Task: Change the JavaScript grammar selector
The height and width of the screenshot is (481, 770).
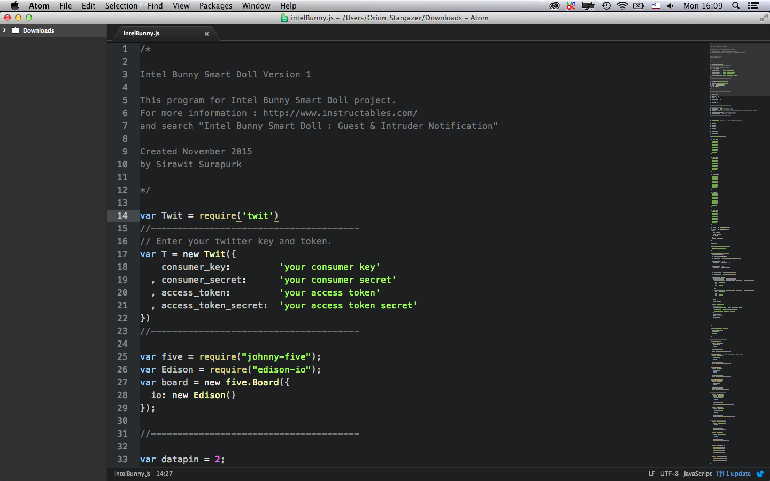Action: pos(697,474)
